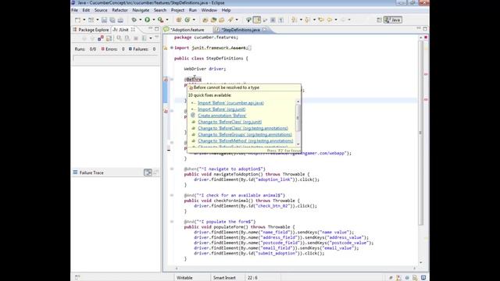The height and width of the screenshot is (281, 500).
Task: Open the File menu
Action: (75, 10)
